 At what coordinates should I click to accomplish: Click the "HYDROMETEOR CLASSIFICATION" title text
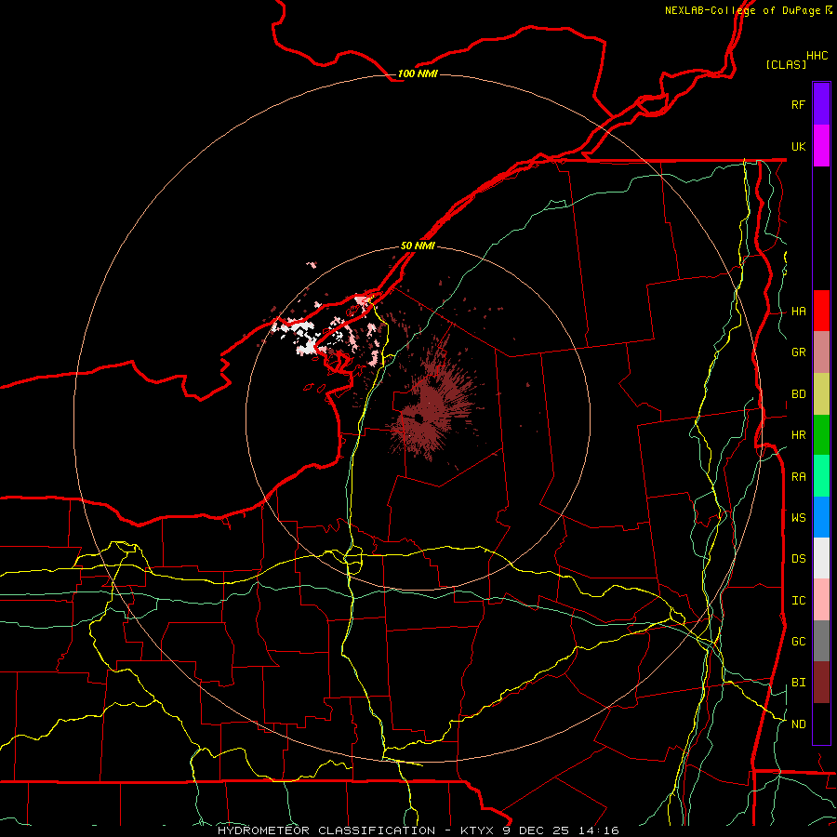coord(326,830)
